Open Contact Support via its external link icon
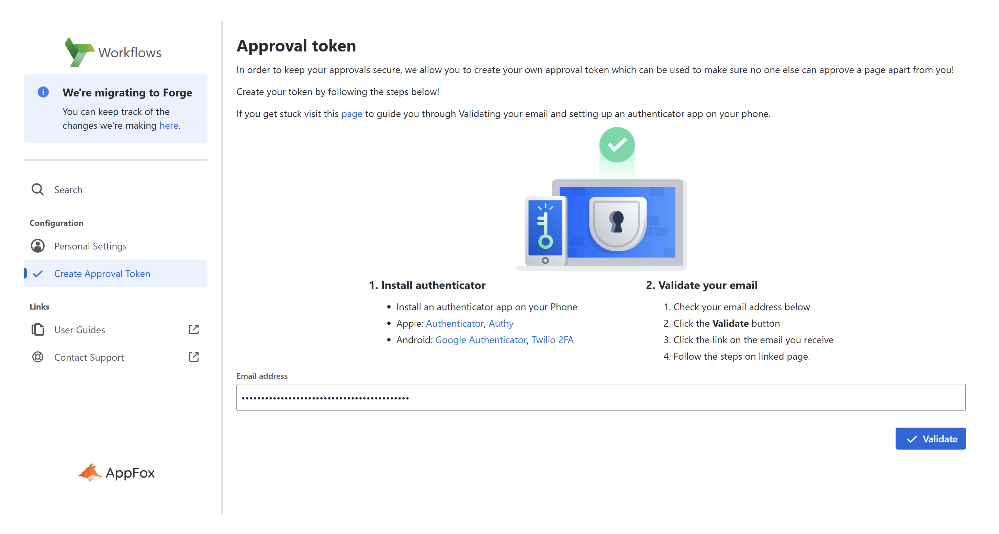This screenshot has height=534, width=999. (193, 357)
